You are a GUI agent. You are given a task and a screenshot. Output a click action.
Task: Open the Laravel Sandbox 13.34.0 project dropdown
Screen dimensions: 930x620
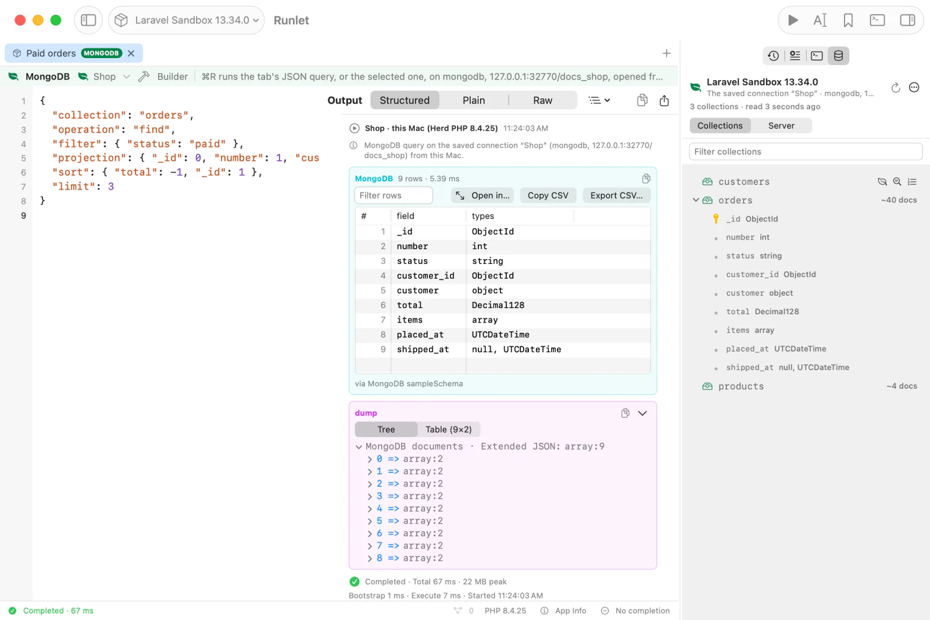tap(186, 20)
